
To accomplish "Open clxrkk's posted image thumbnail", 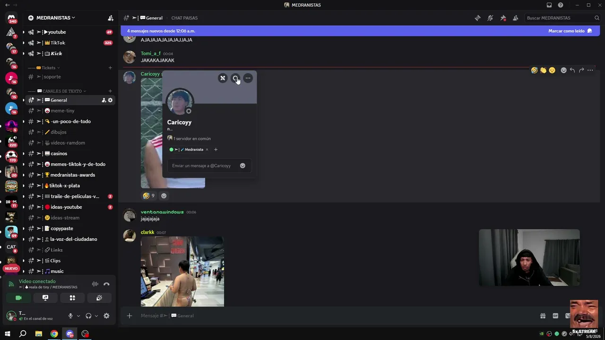I will pyautogui.click(x=182, y=272).
